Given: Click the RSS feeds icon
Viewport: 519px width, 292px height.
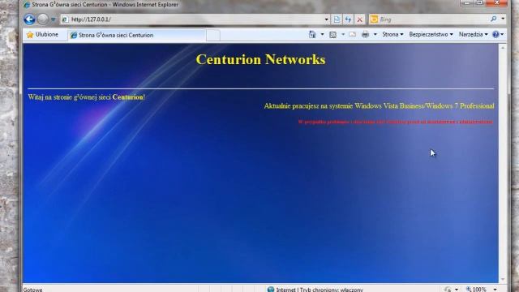Looking at the screenshot, I should (333, 34).
